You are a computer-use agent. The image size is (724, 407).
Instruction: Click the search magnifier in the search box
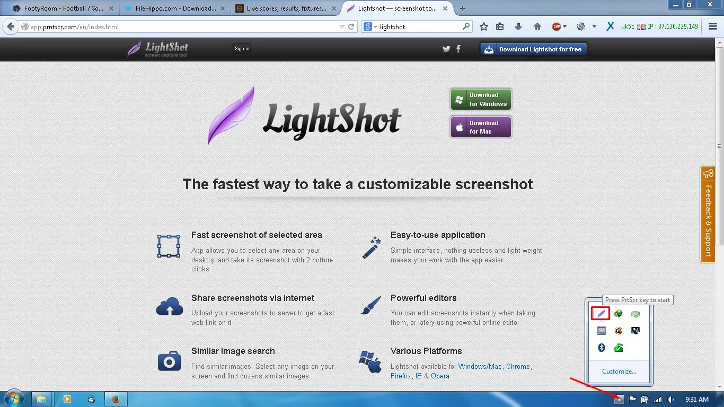click(x=466, y=26)
